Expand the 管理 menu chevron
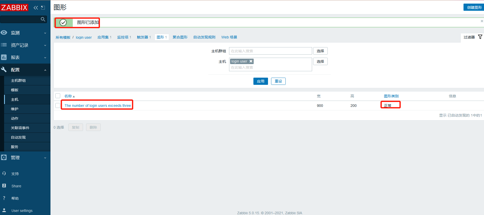The width and height of the screenshot is (484, 215). (x=45, y=158)
